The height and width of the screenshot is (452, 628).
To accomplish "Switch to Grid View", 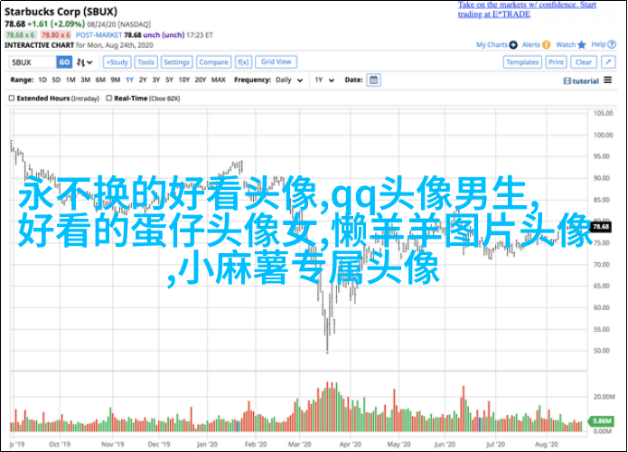I will [276, 61].
